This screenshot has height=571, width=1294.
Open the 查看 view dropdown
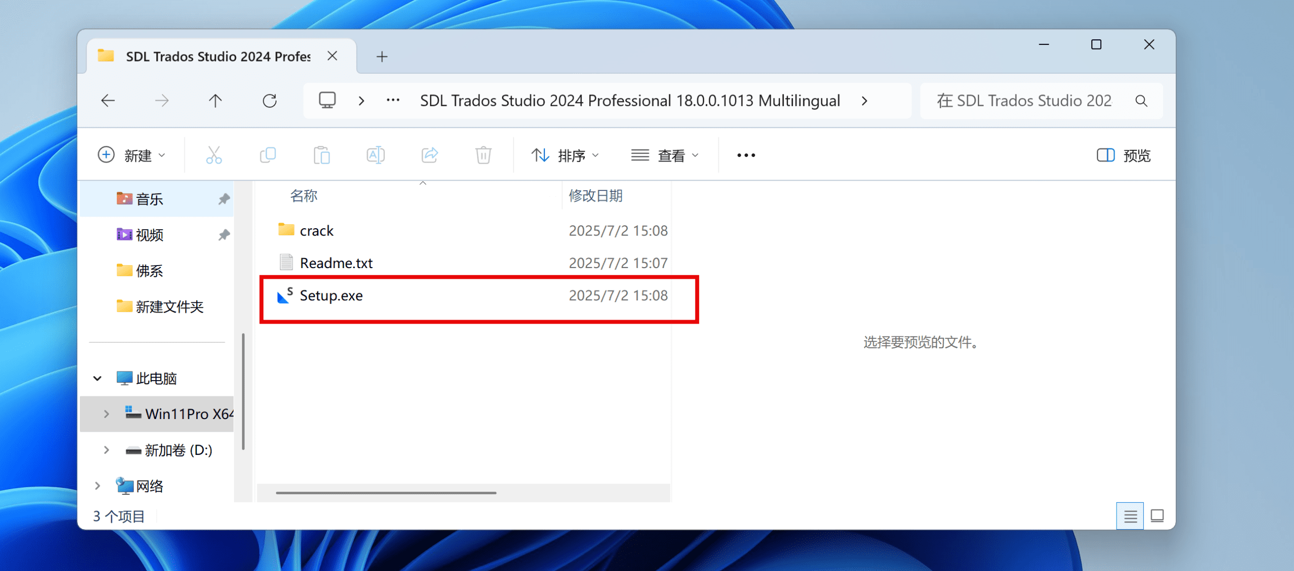pos(665,155)
